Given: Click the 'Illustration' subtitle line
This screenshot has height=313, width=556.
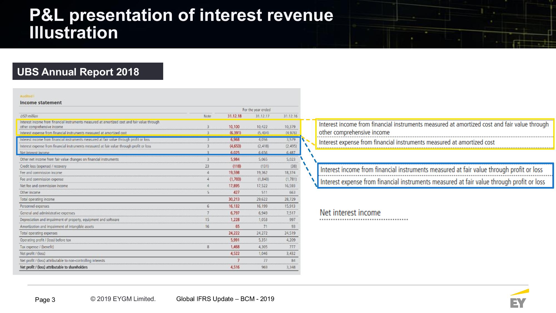Looking at the screenshot, I should (74, 33).
